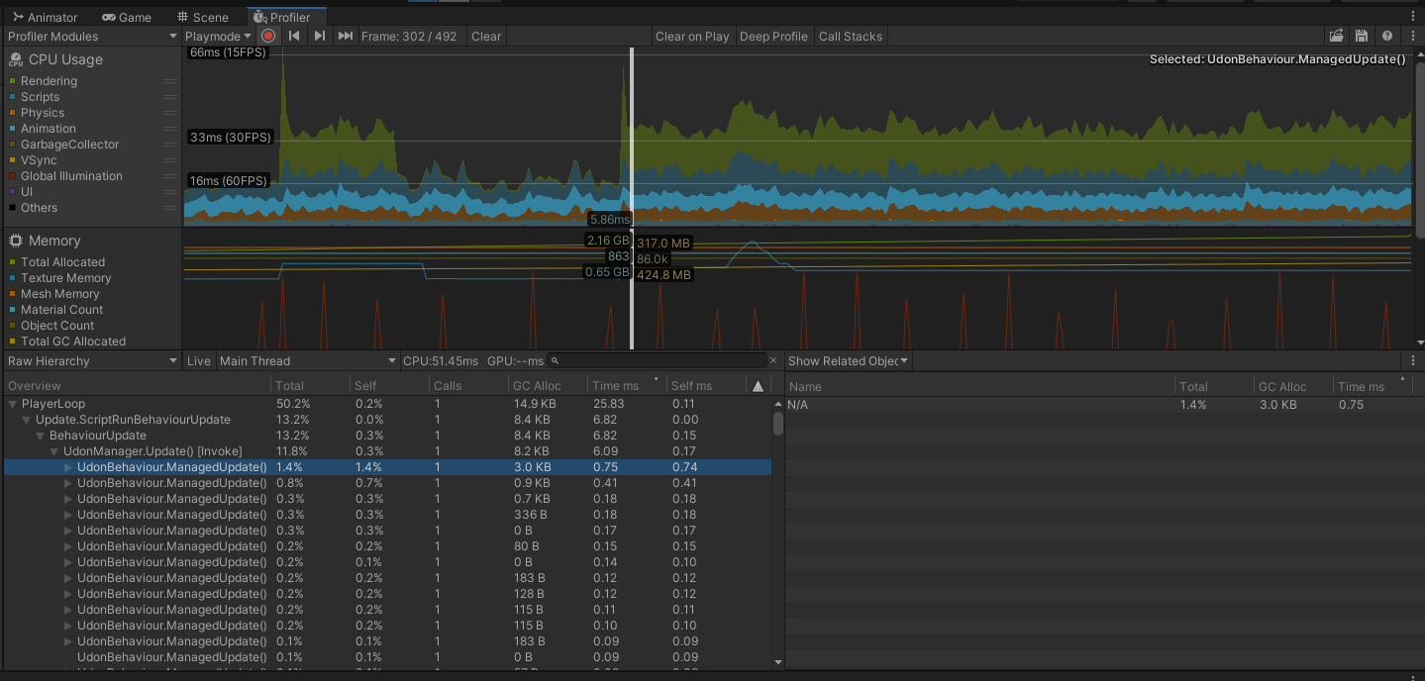
Task: Collapse the PlayerLoop tree row
Action: [x=13, y=404]
